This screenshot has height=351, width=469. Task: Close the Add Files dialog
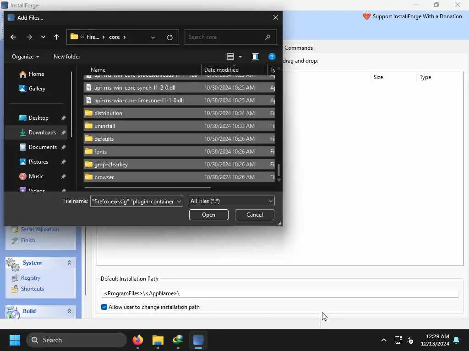tap(275, 18)
